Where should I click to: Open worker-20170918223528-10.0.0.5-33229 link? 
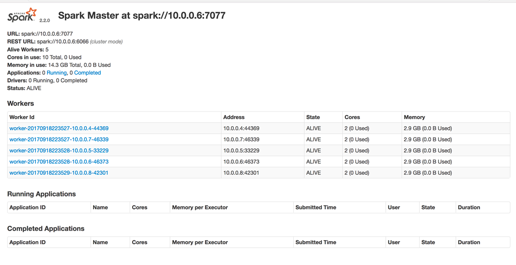59,151
